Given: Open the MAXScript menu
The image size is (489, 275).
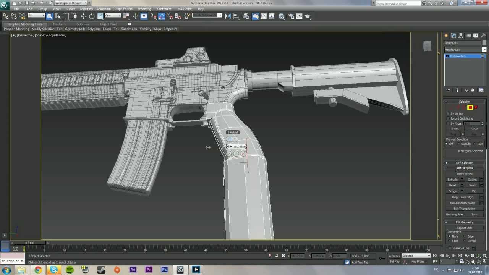Looking at the screenshot, I should click(185, 9).
